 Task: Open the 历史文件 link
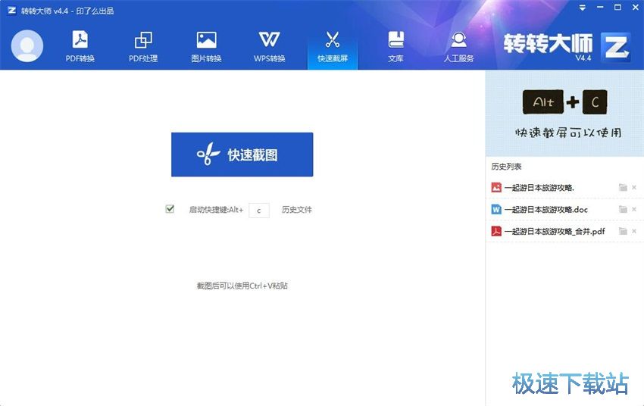296,210
